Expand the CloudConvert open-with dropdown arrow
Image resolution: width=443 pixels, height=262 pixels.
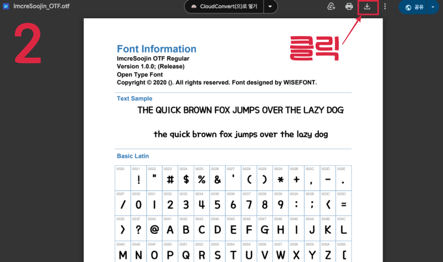270,7
